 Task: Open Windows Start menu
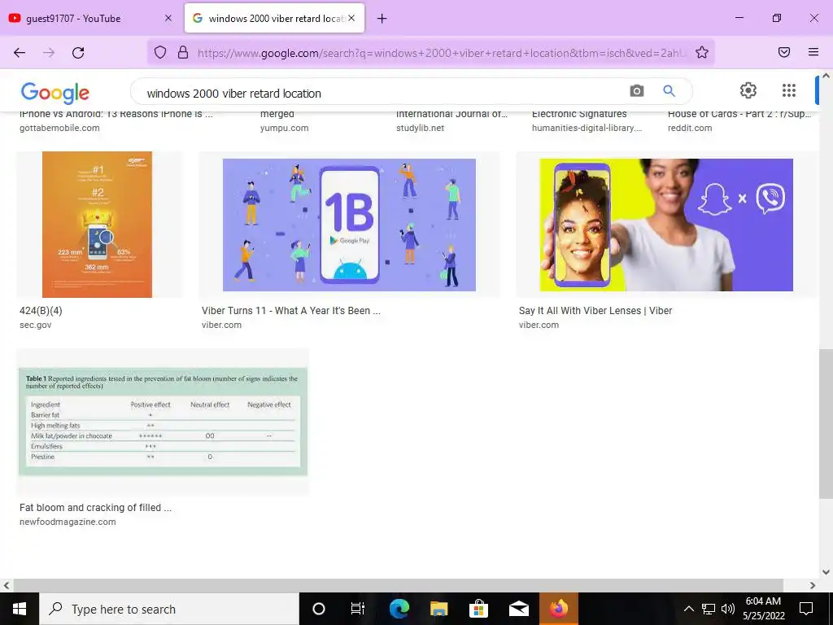coord(20,609)
